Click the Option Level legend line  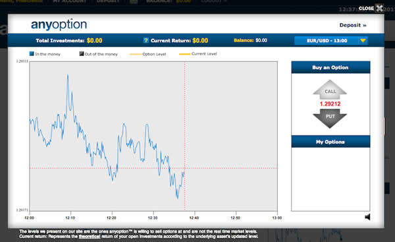(x=135, y=54)
